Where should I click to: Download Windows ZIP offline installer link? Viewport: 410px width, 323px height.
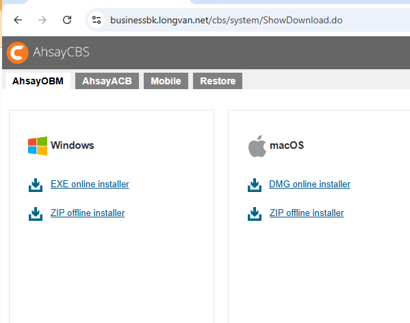coord(88,213)
